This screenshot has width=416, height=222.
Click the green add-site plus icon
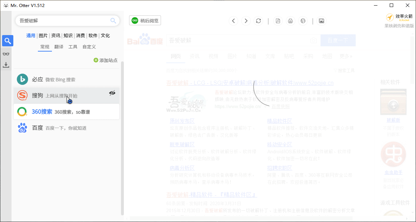(96, 60)
